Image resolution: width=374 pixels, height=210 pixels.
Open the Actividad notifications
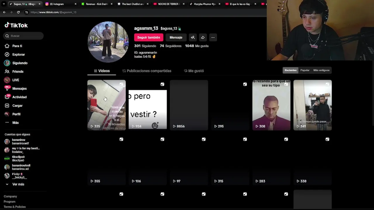pyautogui.click(x=19, y=97)
